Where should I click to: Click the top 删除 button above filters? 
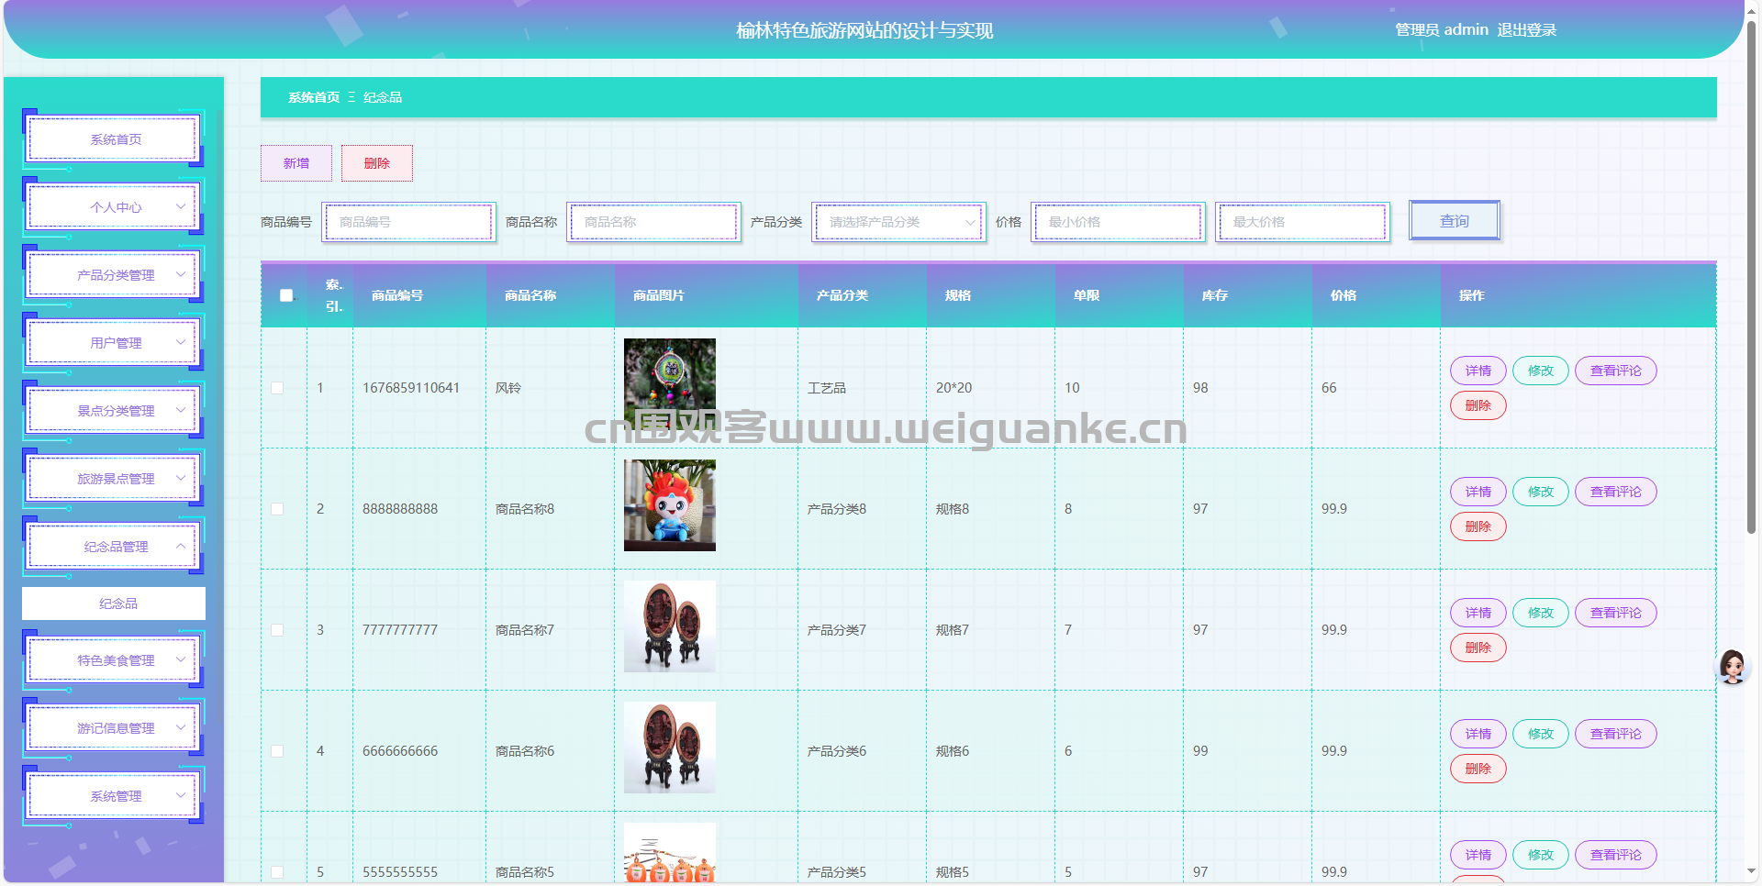pos(377,163)
